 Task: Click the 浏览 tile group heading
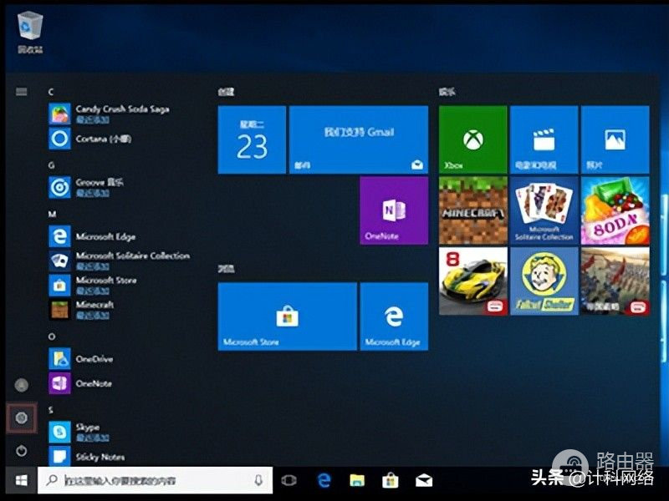click(226, 269)
